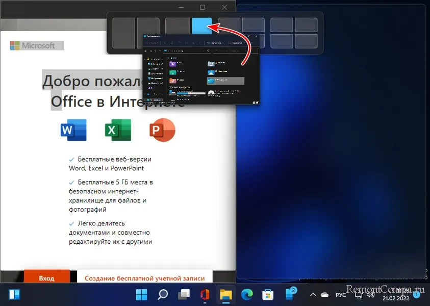Image resolution: width=430 pixels, height=306 pixels.
Task: Click the Excel icon on Office page
Action: coord(118,130)
